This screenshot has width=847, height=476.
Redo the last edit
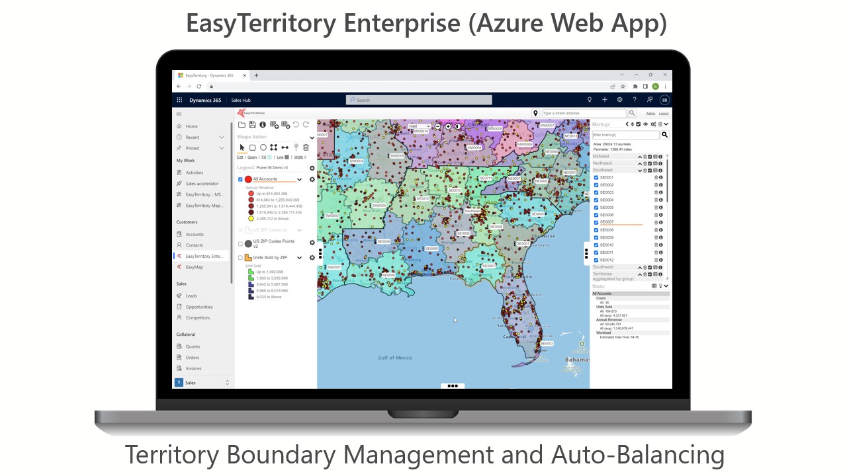pyautogui.click(x=306, y=124)
